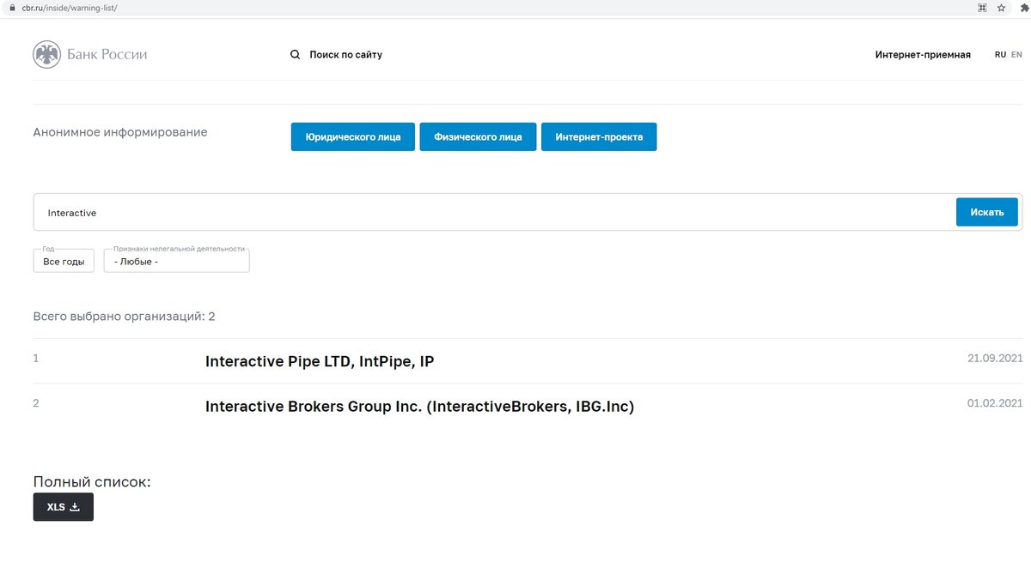Click the Банк России title text
Viewport: 1031px width, 562px height.
[107, 54]
